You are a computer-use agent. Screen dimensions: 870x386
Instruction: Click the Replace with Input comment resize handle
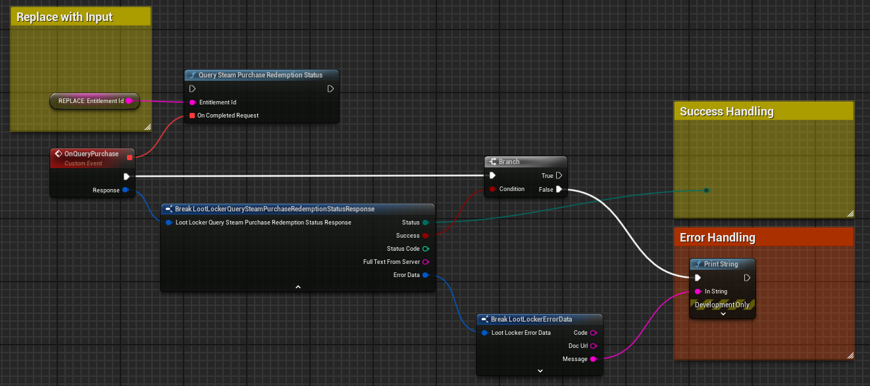[x=147, y=127]
